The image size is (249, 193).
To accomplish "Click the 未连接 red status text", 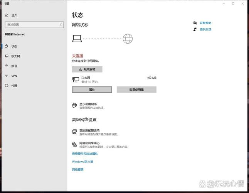I will 77,56.
